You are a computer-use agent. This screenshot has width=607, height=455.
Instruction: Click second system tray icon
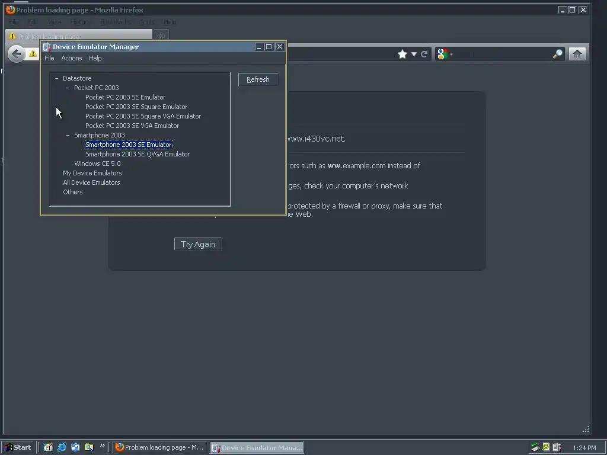pyautogui.click(x=546, y=448)
